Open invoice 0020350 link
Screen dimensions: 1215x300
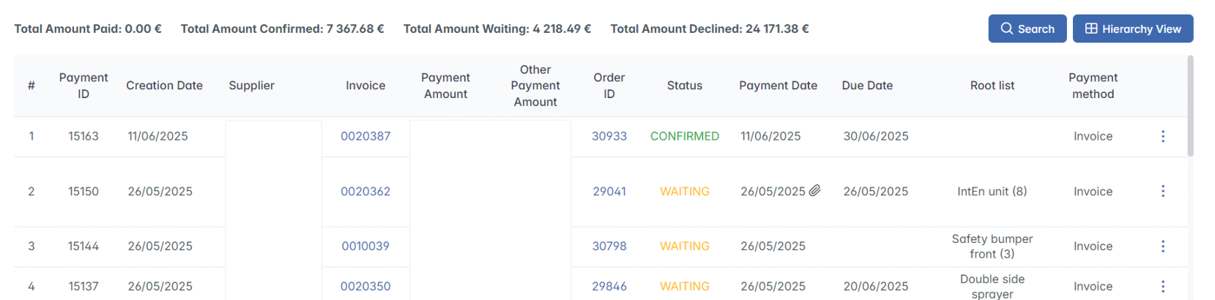click(x=365, y=286)
